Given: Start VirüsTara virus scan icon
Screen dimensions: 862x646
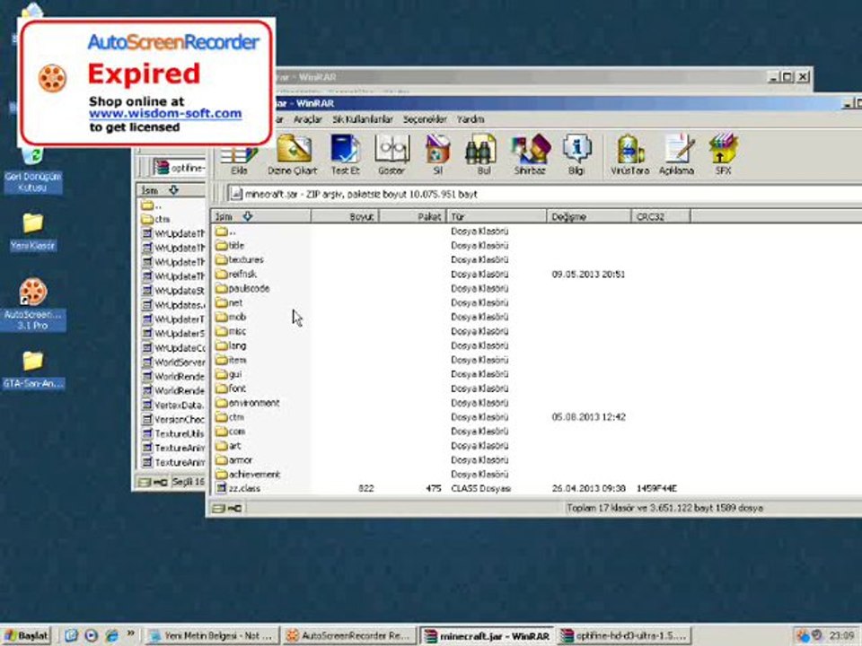Looking at the screenshot, I should [630, 155].
